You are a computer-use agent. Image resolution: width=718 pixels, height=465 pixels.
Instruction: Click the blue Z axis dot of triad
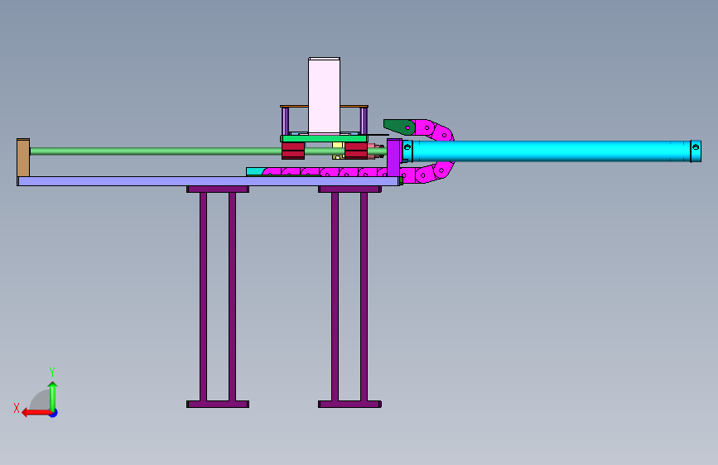54,413
